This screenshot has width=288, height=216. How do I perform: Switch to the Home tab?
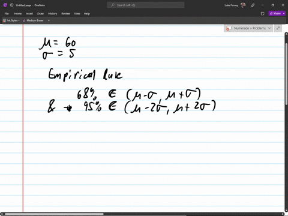pos(18,14)
